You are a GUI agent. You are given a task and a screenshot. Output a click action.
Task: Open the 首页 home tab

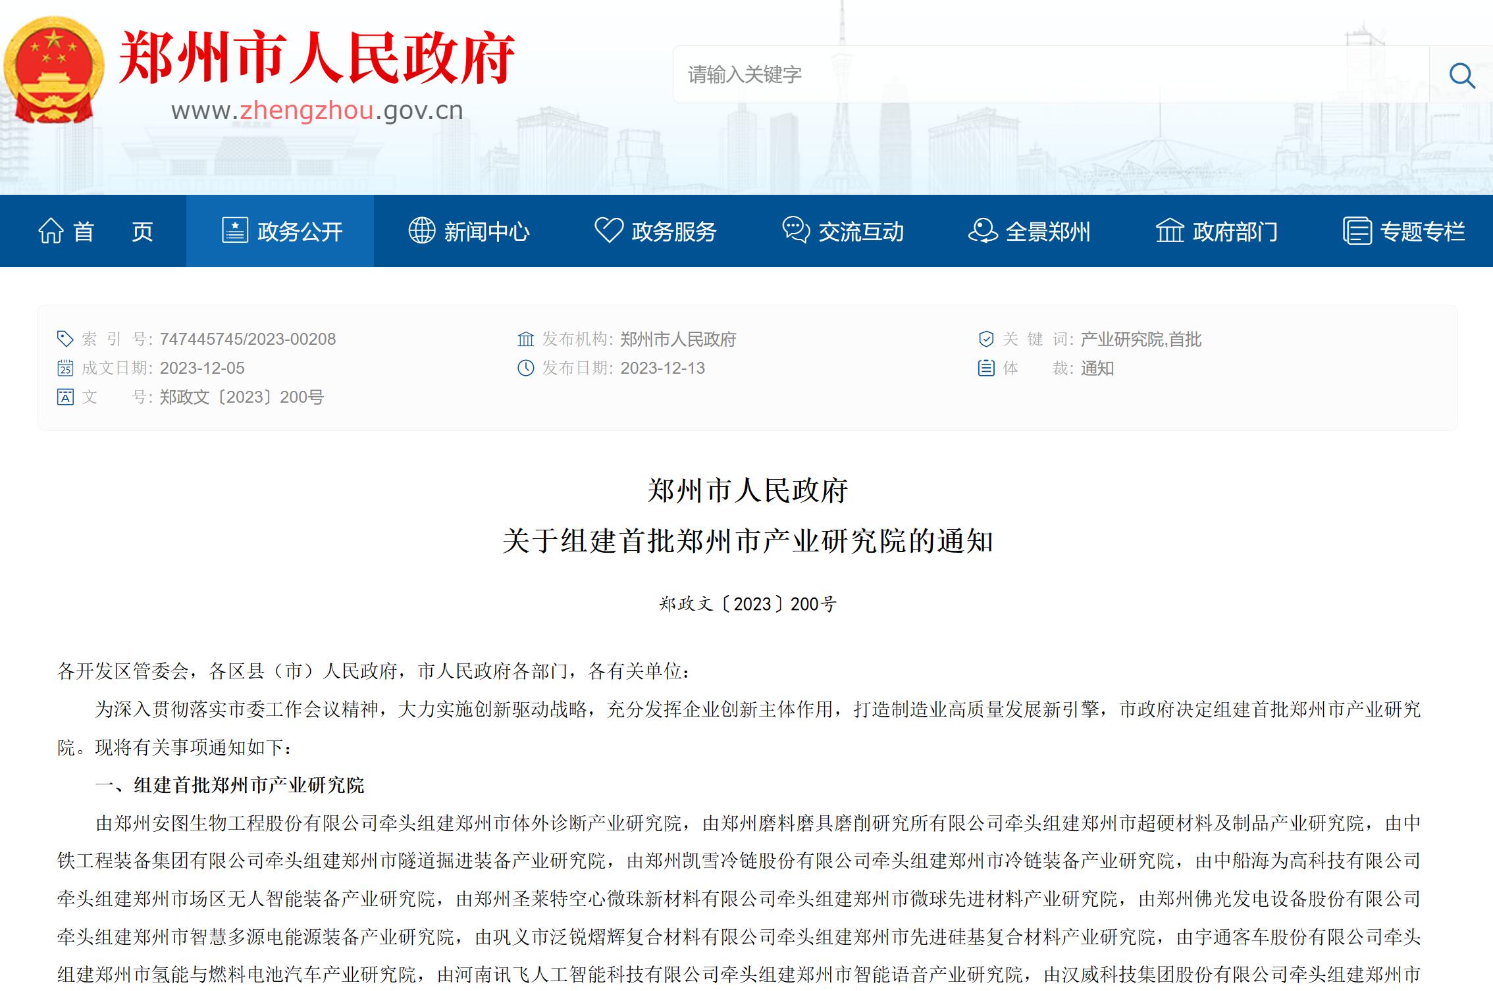(93, 231)
